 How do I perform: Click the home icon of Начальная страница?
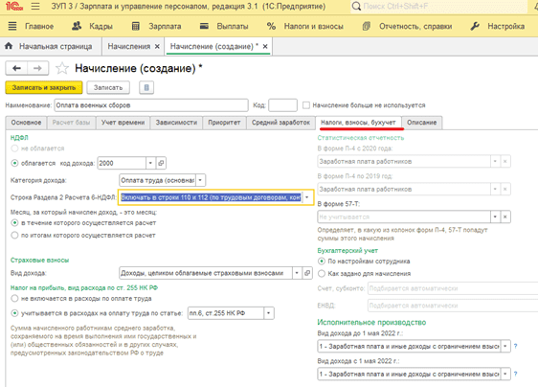coord(9,46)
